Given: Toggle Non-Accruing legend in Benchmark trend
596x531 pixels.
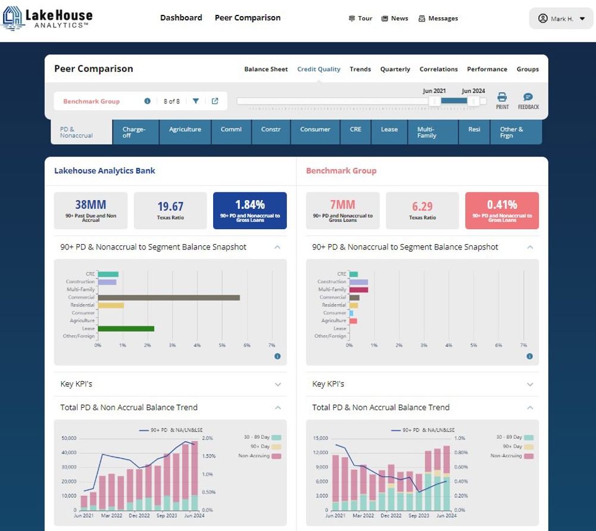Looking at the screenshot, I should pyautogui.click(x=511, y=456).
